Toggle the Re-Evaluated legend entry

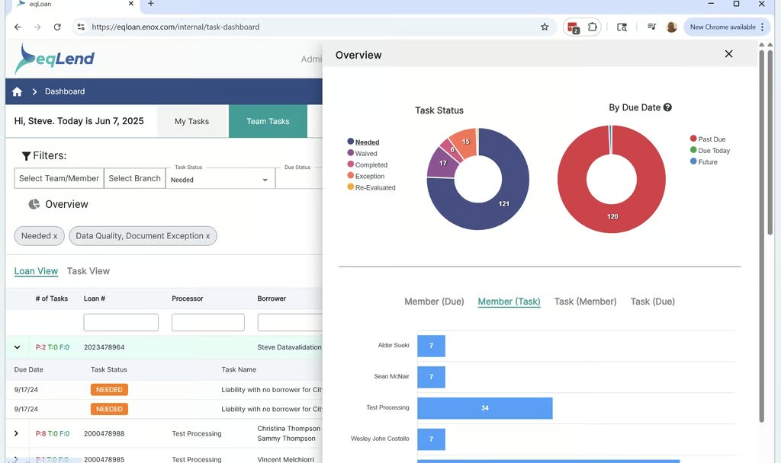click(x=371, y=187)
